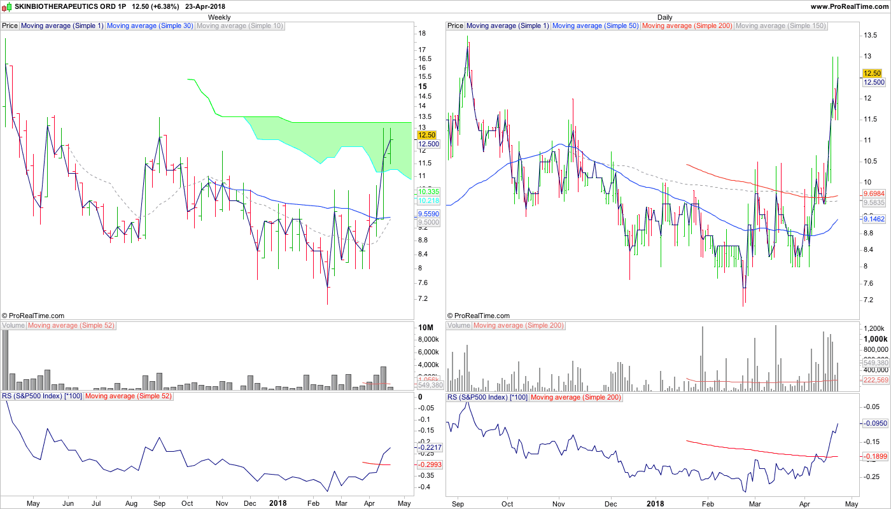891x509 pixels.
Task: Click the Price label on the Daily chart
Action: click(456, 26)
